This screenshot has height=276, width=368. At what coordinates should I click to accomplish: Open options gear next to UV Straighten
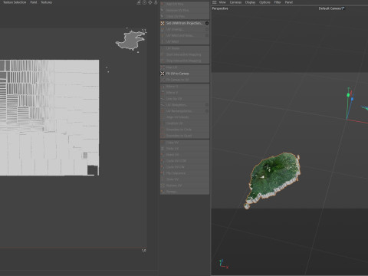click(x=207, y=105)
